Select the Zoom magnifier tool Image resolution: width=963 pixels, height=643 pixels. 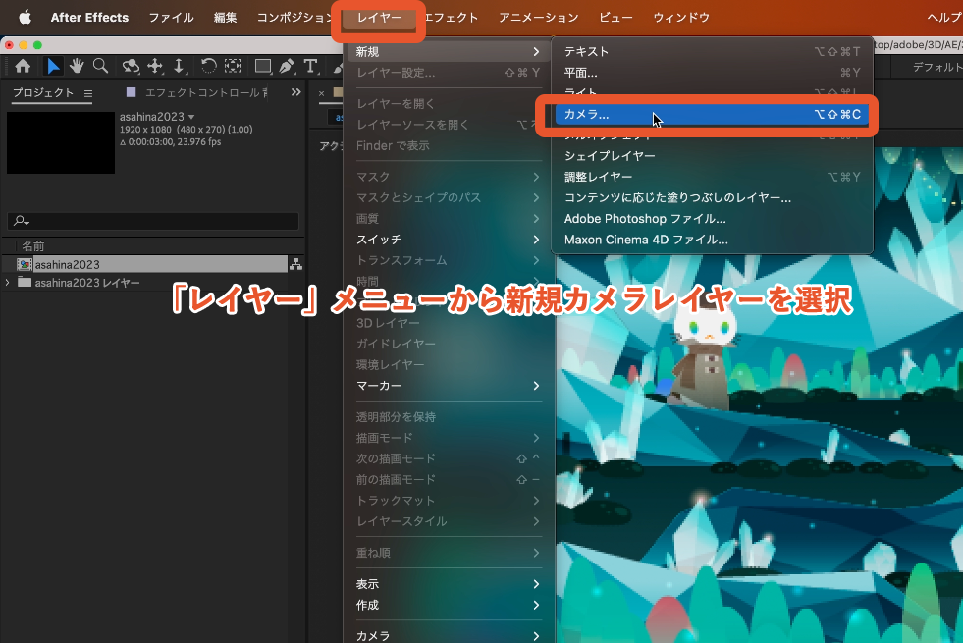tap(101, 66)
